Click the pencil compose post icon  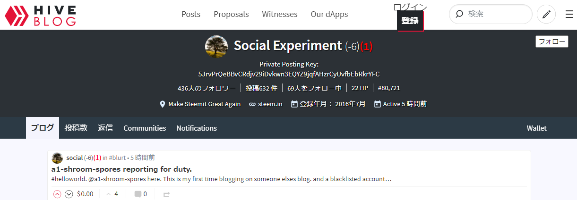tap(546, 14)
